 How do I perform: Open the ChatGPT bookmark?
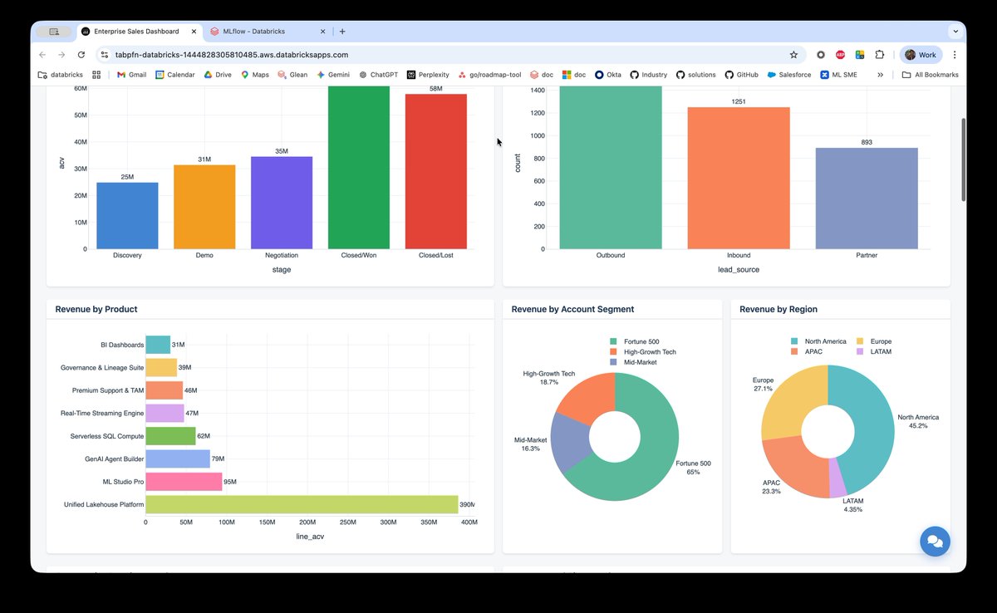pyautogui.click(x=378, y=75)
